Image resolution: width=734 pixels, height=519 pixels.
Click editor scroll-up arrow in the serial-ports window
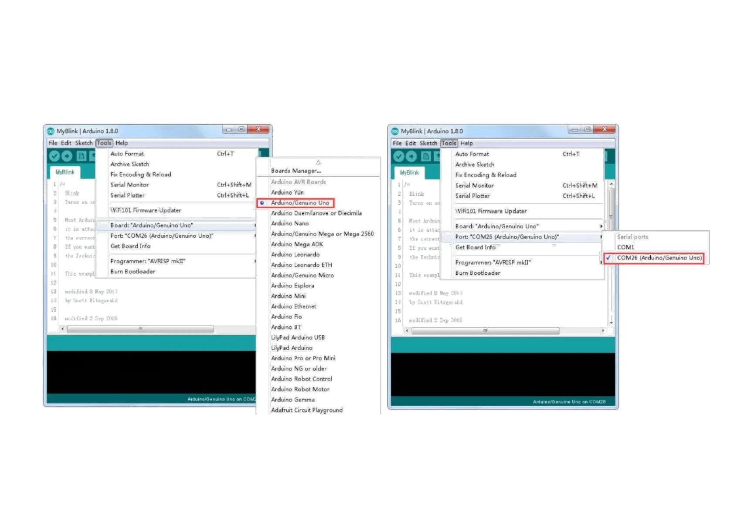[612, 185]
